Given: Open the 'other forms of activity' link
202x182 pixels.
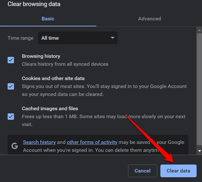Looking at the screenshot, I should pos(92,142).
